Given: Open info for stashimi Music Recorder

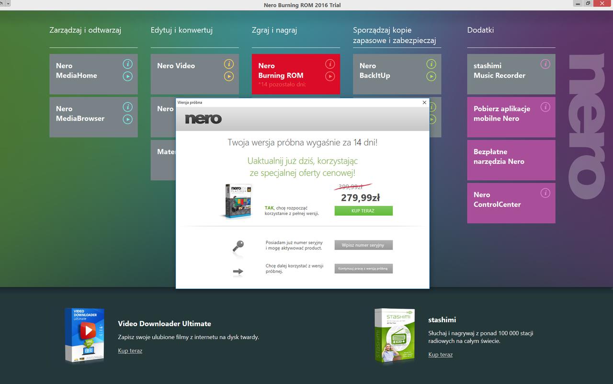Looking at the screenshot, I should pyautogui.click(x=545, y=64).
